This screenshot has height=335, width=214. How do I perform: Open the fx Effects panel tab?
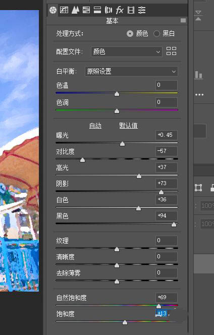120,10
